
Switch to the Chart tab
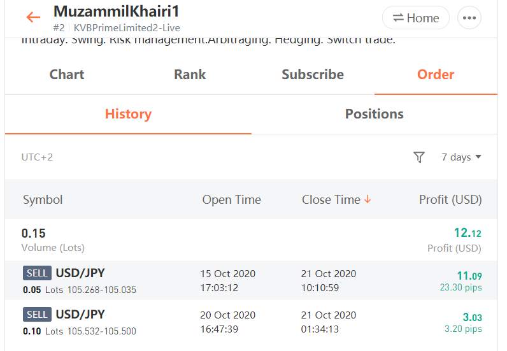point(67,75)
